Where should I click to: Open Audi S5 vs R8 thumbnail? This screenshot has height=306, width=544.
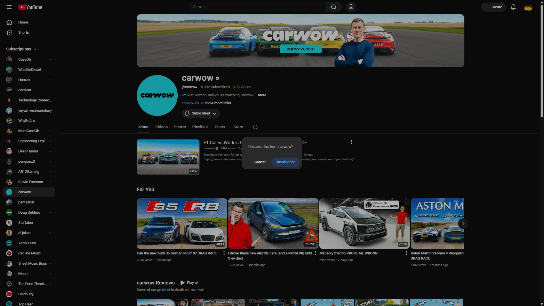[182, 224]
